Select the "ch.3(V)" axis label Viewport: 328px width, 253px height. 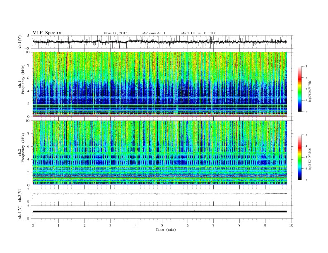pos(20,196)
